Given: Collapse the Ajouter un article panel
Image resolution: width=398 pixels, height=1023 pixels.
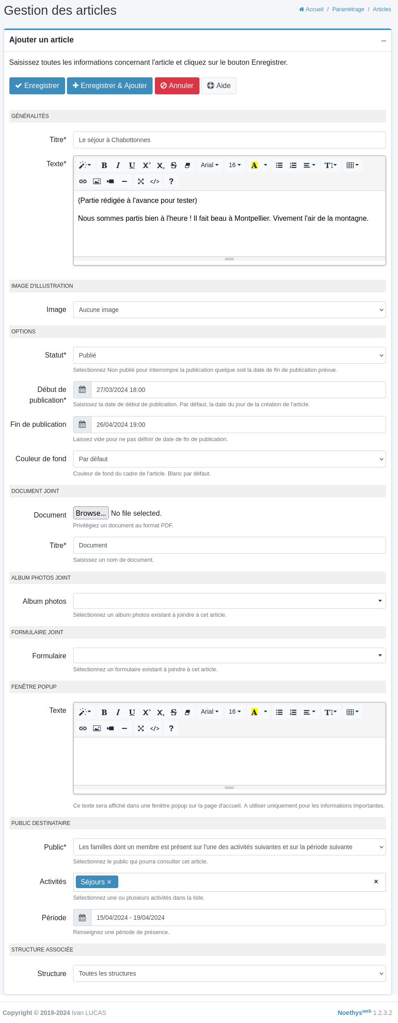Looking at the screenshot, I should click(x=384, y=41).
